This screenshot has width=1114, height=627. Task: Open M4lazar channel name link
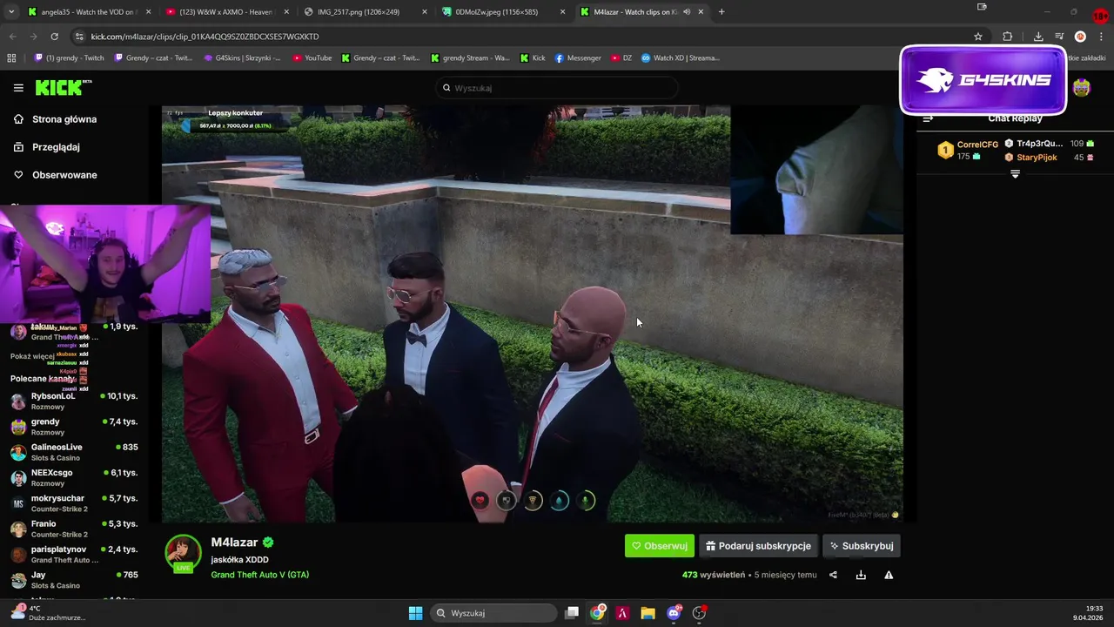(235, 543)
